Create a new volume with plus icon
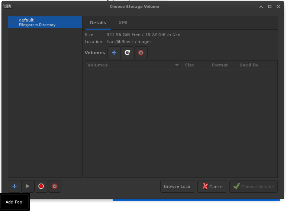 click(114, 53)
